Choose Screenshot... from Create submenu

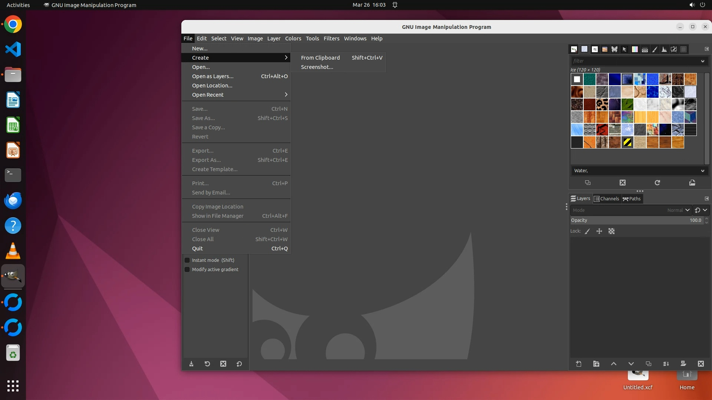[x=317, y=67]
